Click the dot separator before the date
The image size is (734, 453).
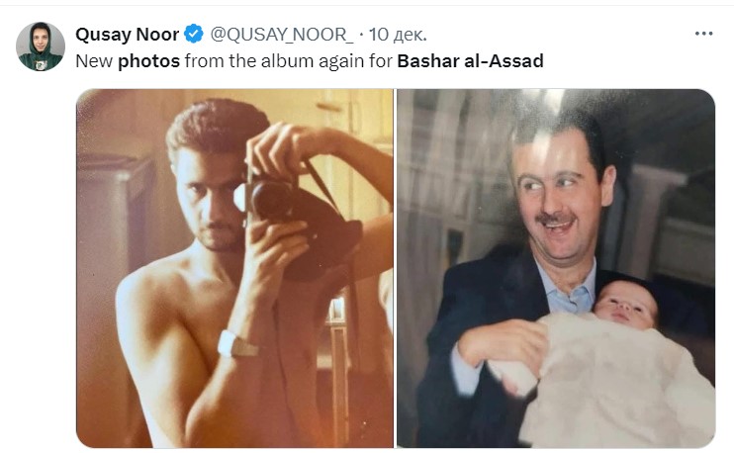point(361,35)
